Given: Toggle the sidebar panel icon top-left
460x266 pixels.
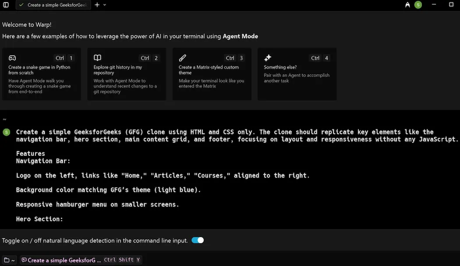Looking at the screenshot, I should pos(5,5).
